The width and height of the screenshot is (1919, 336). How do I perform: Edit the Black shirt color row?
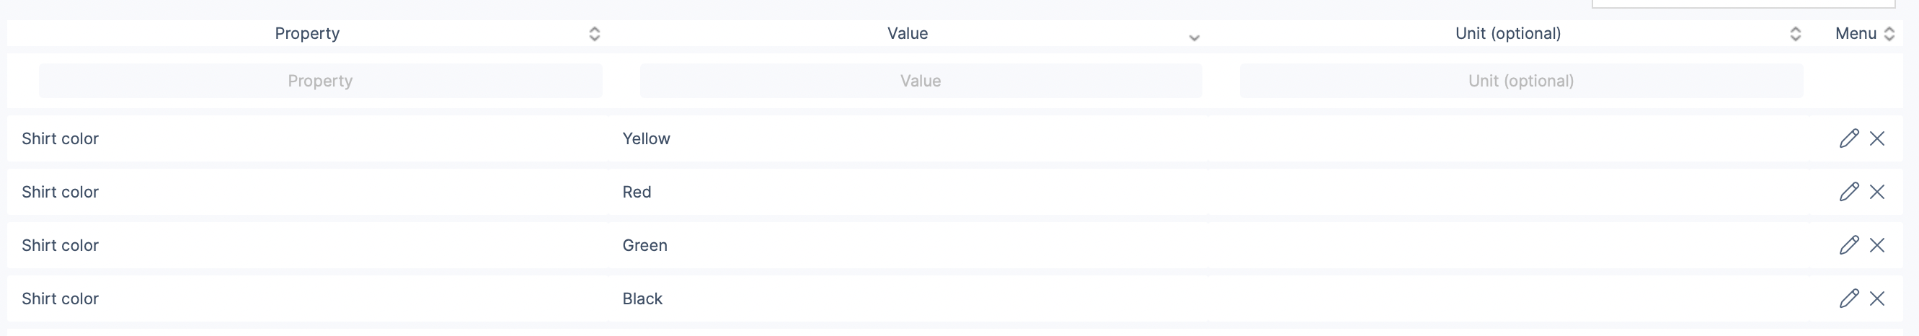tap(1848, 299)
